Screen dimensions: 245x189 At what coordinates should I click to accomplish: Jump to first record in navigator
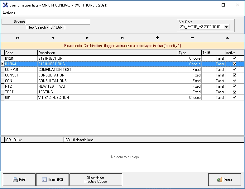pyautogui.click(x=18, y=38)
